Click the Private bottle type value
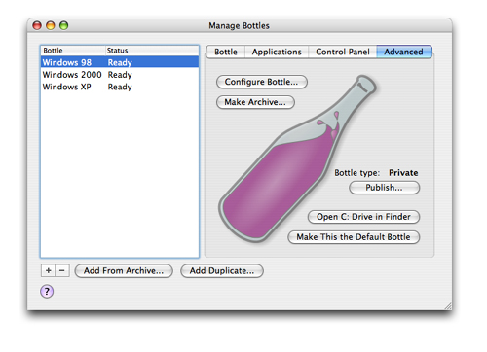The width and height of the screenshot is (487, 352). point(403,173)
